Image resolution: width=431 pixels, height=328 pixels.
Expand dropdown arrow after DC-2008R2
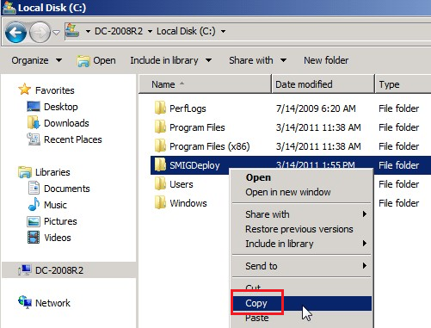click(150, 31)
